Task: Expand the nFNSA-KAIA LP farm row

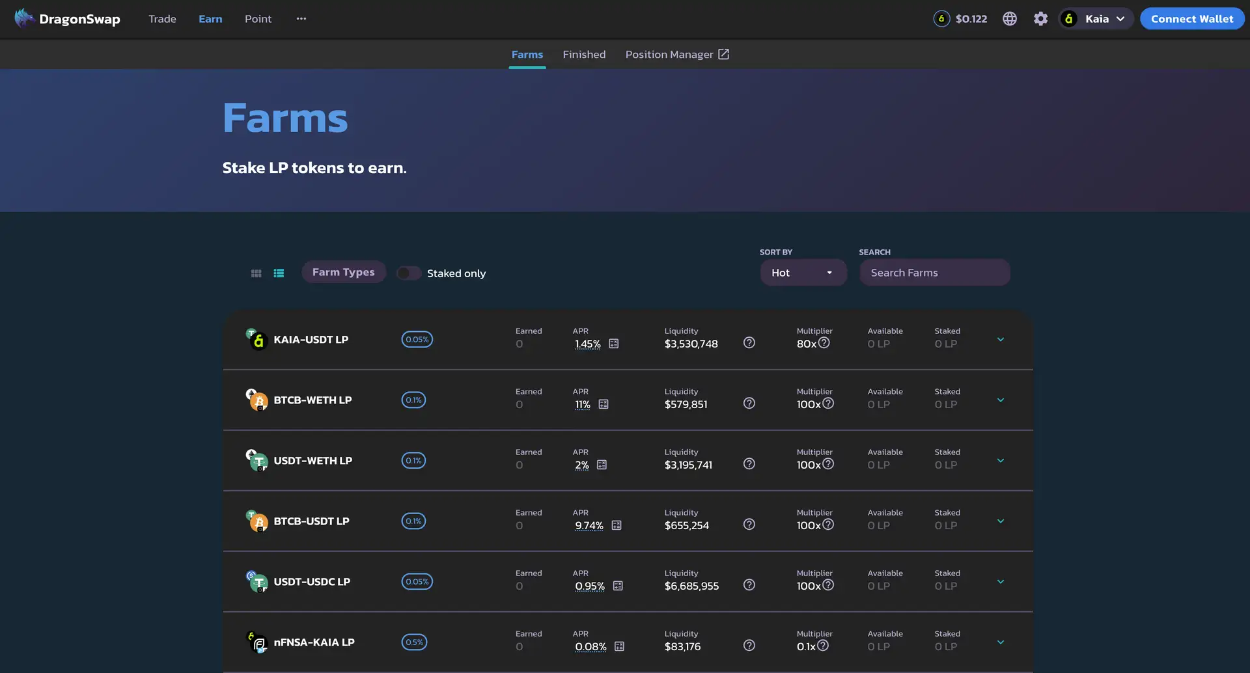Action: pos(1000,642)
